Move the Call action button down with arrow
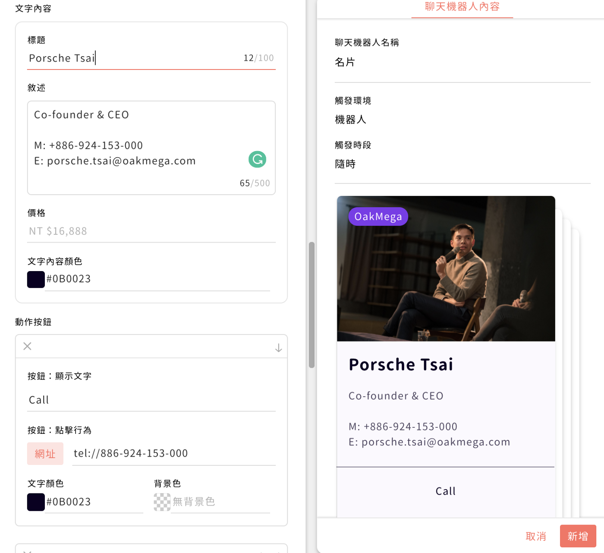The height and width of the screenshot is (553, 604). 279,348
